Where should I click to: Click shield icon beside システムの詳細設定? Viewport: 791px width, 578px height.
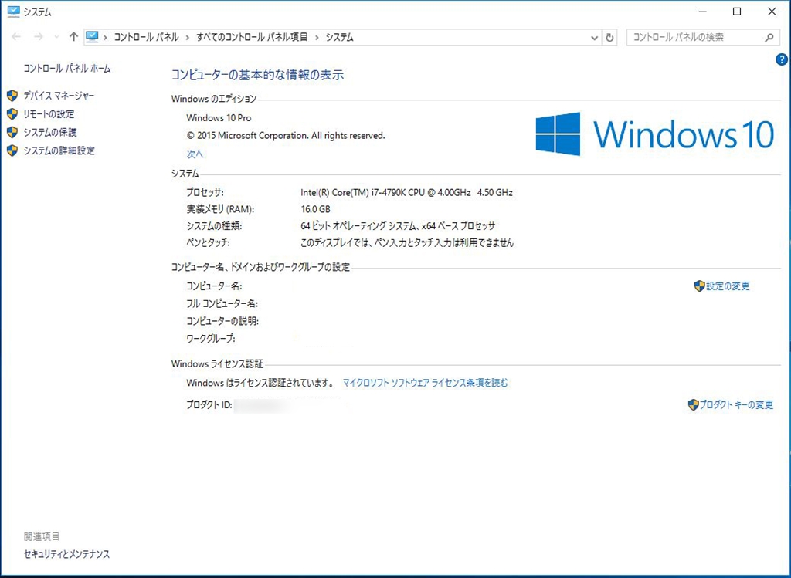12,150
